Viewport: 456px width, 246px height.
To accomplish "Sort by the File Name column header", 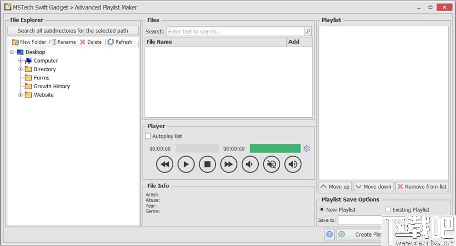I will [x=215, y=42].
